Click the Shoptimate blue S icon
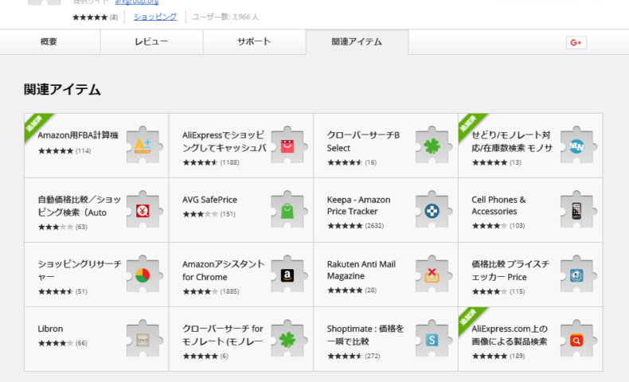Screen dimensions: 629x382 [x=434, y=339]
